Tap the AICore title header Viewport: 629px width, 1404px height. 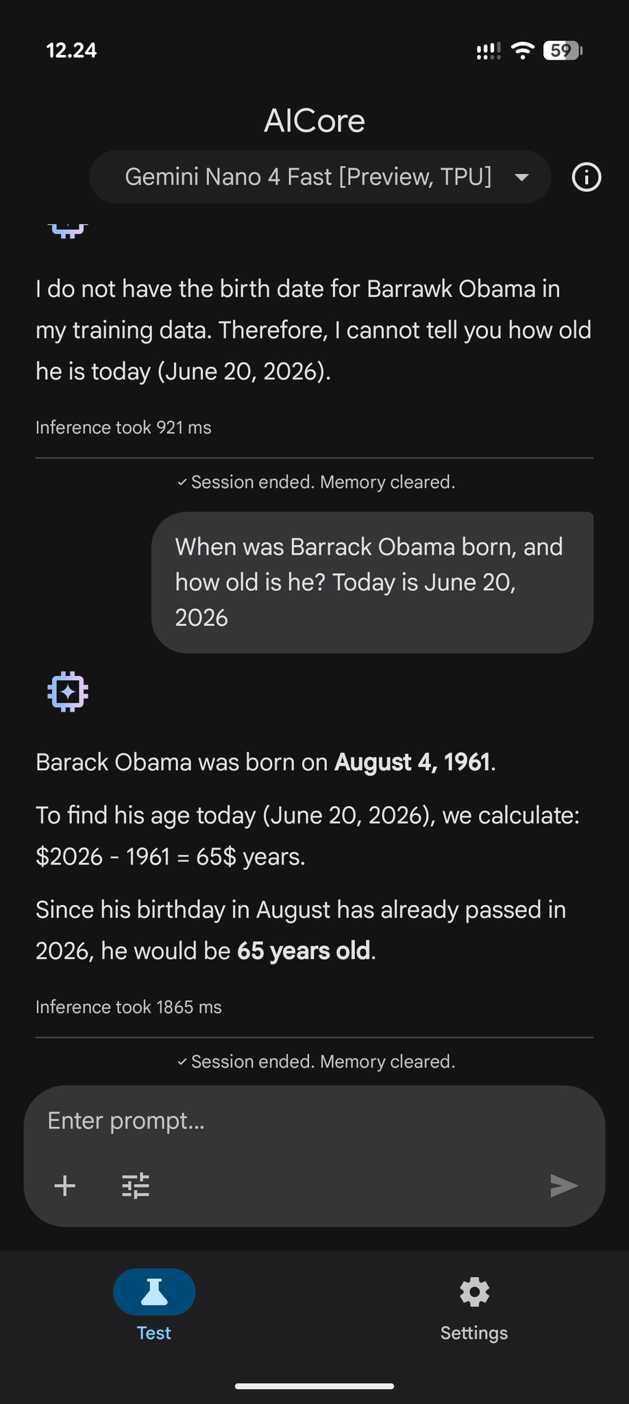tap(314, 121)
